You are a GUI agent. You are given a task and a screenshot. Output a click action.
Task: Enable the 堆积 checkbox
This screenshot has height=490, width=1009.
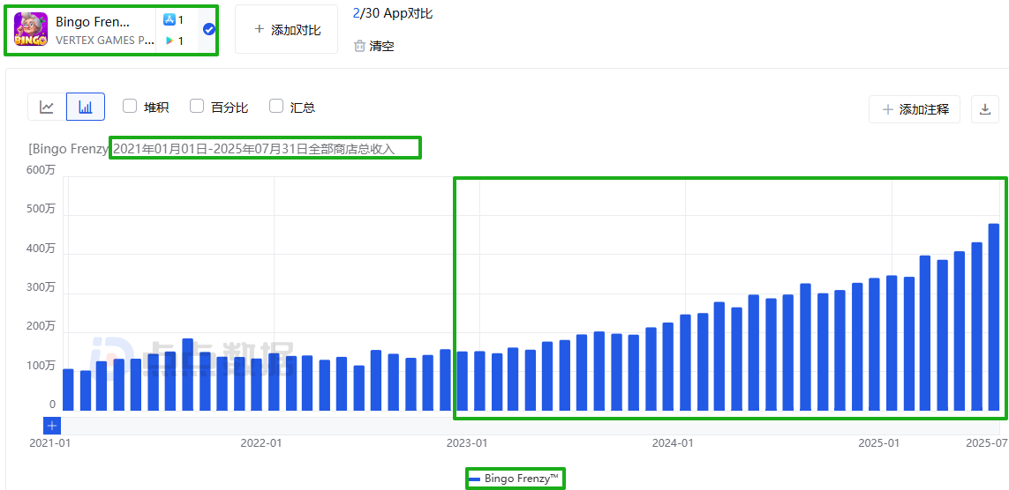point(130,107)
